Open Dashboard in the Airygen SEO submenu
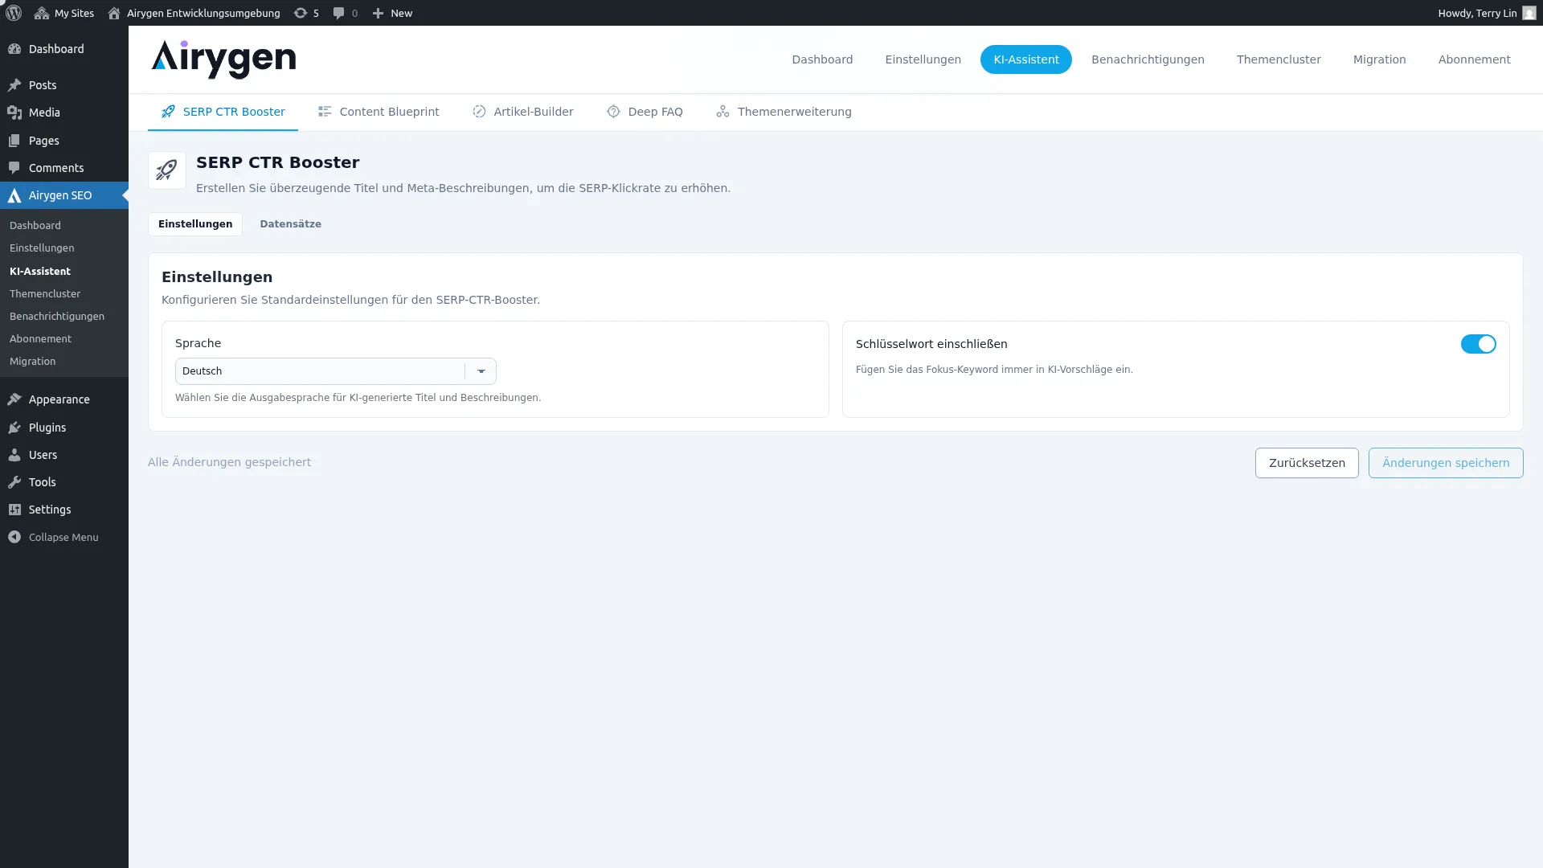Image resolution: width=1543 pixels, height=868 pixels. (x=35, y=226)
